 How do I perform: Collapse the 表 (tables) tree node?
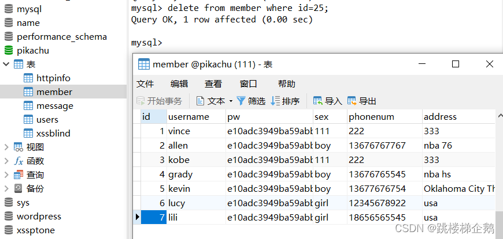6,65
